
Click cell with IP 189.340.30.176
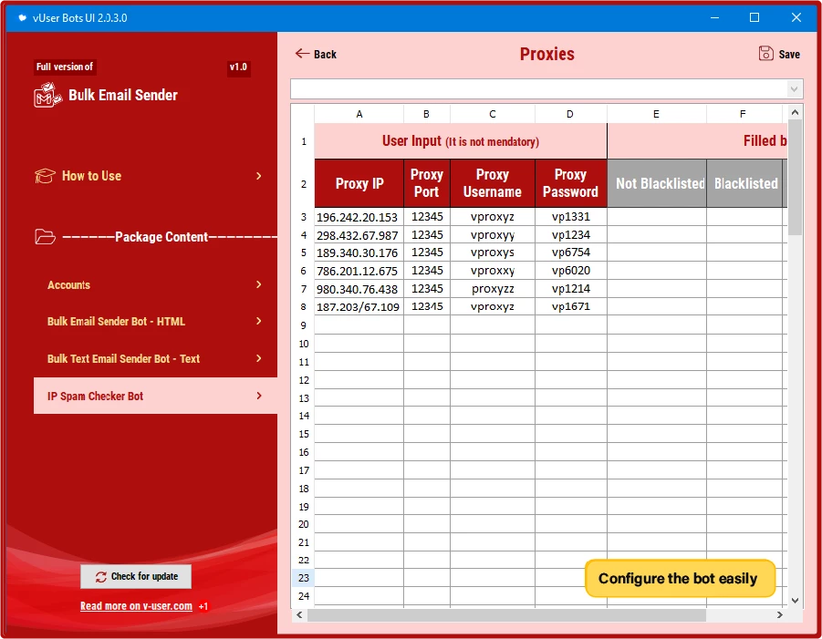point(359,253)
